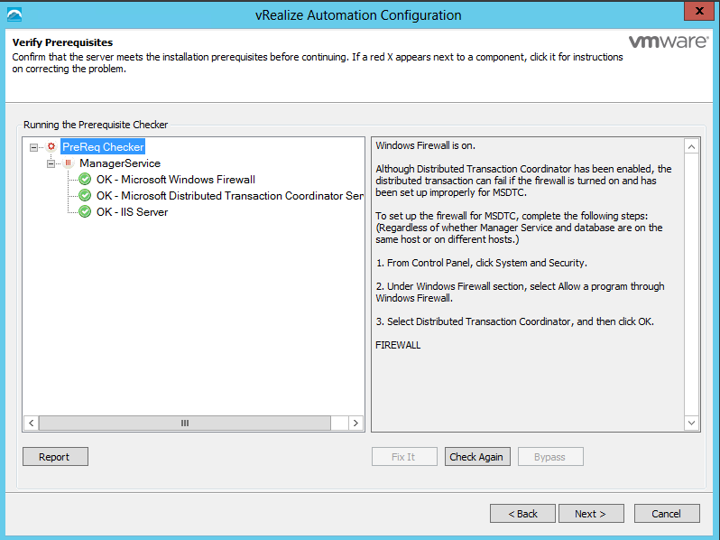Viewport: 720px width, 540px height.
Task: Click step '3. Select Distributed Transaction Coordinator' text
Action: [x=515, y=321]
